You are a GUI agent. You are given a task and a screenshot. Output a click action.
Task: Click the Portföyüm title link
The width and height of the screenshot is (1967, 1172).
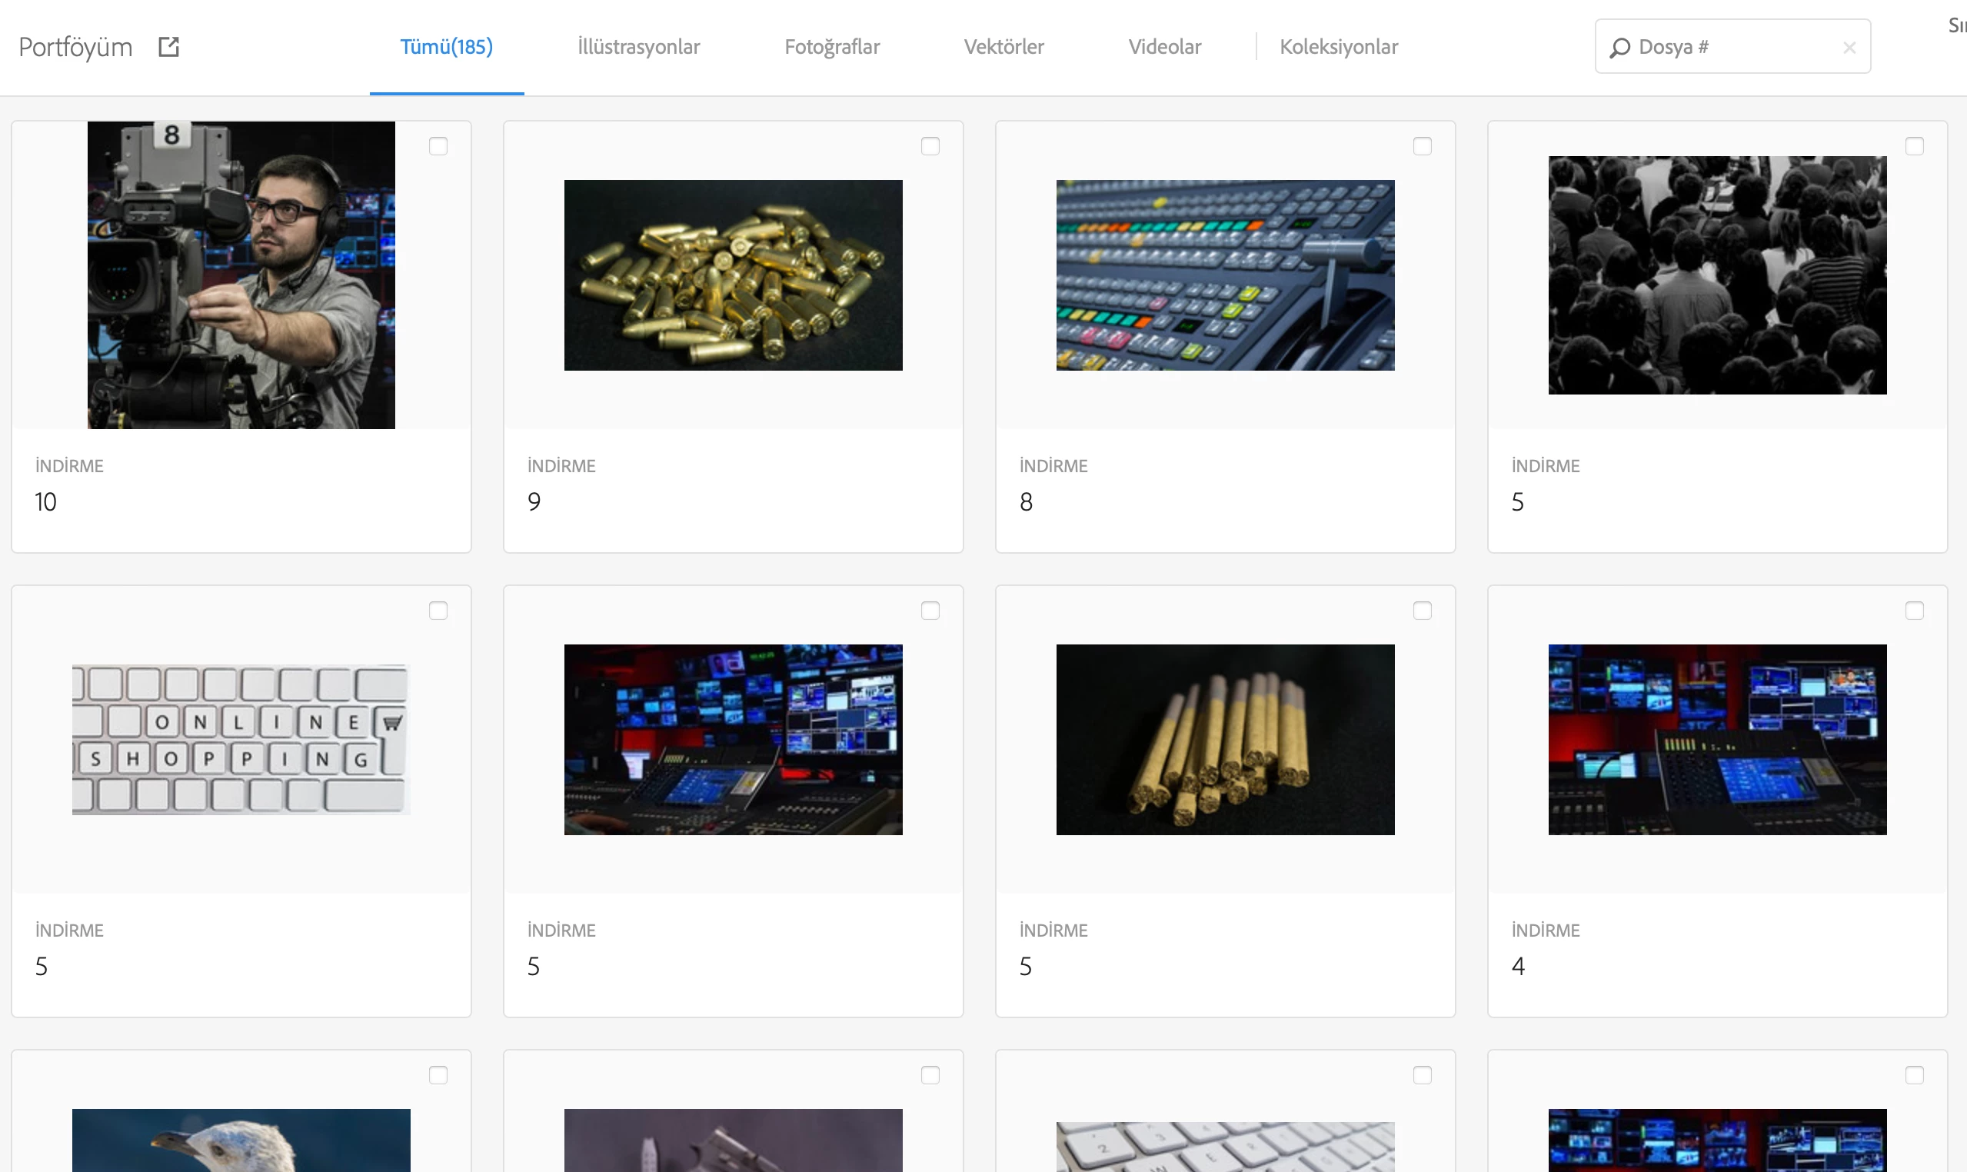76,47
